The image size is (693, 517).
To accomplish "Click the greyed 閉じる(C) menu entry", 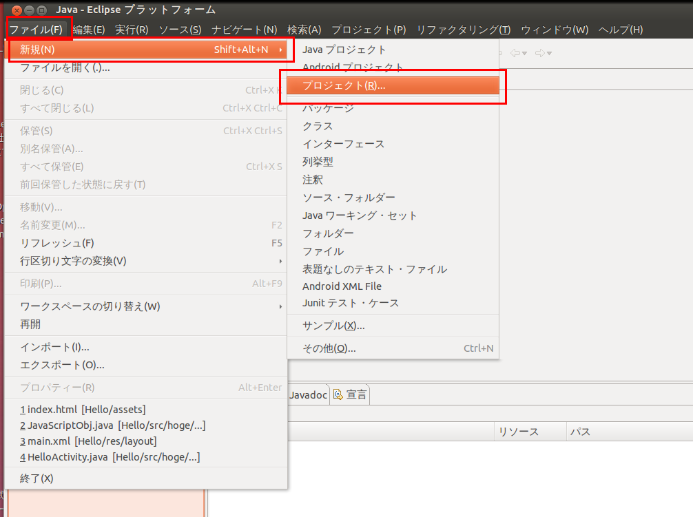I will [146, 90].
